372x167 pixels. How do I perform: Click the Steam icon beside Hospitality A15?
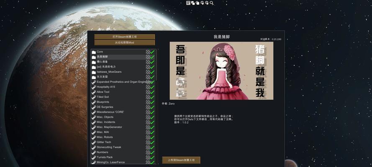tap(94, 87)
